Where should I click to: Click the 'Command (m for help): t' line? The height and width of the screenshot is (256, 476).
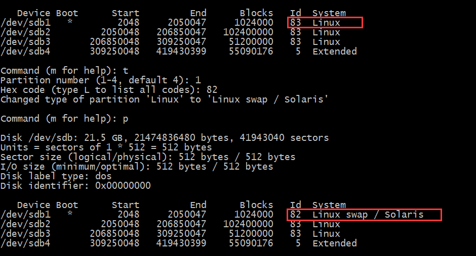point(64,71)
